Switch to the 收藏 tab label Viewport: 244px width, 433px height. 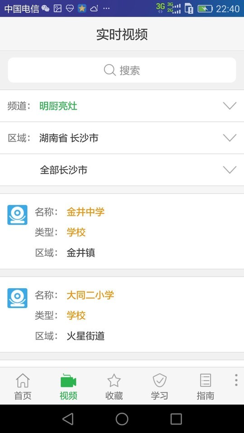[114, 396]
